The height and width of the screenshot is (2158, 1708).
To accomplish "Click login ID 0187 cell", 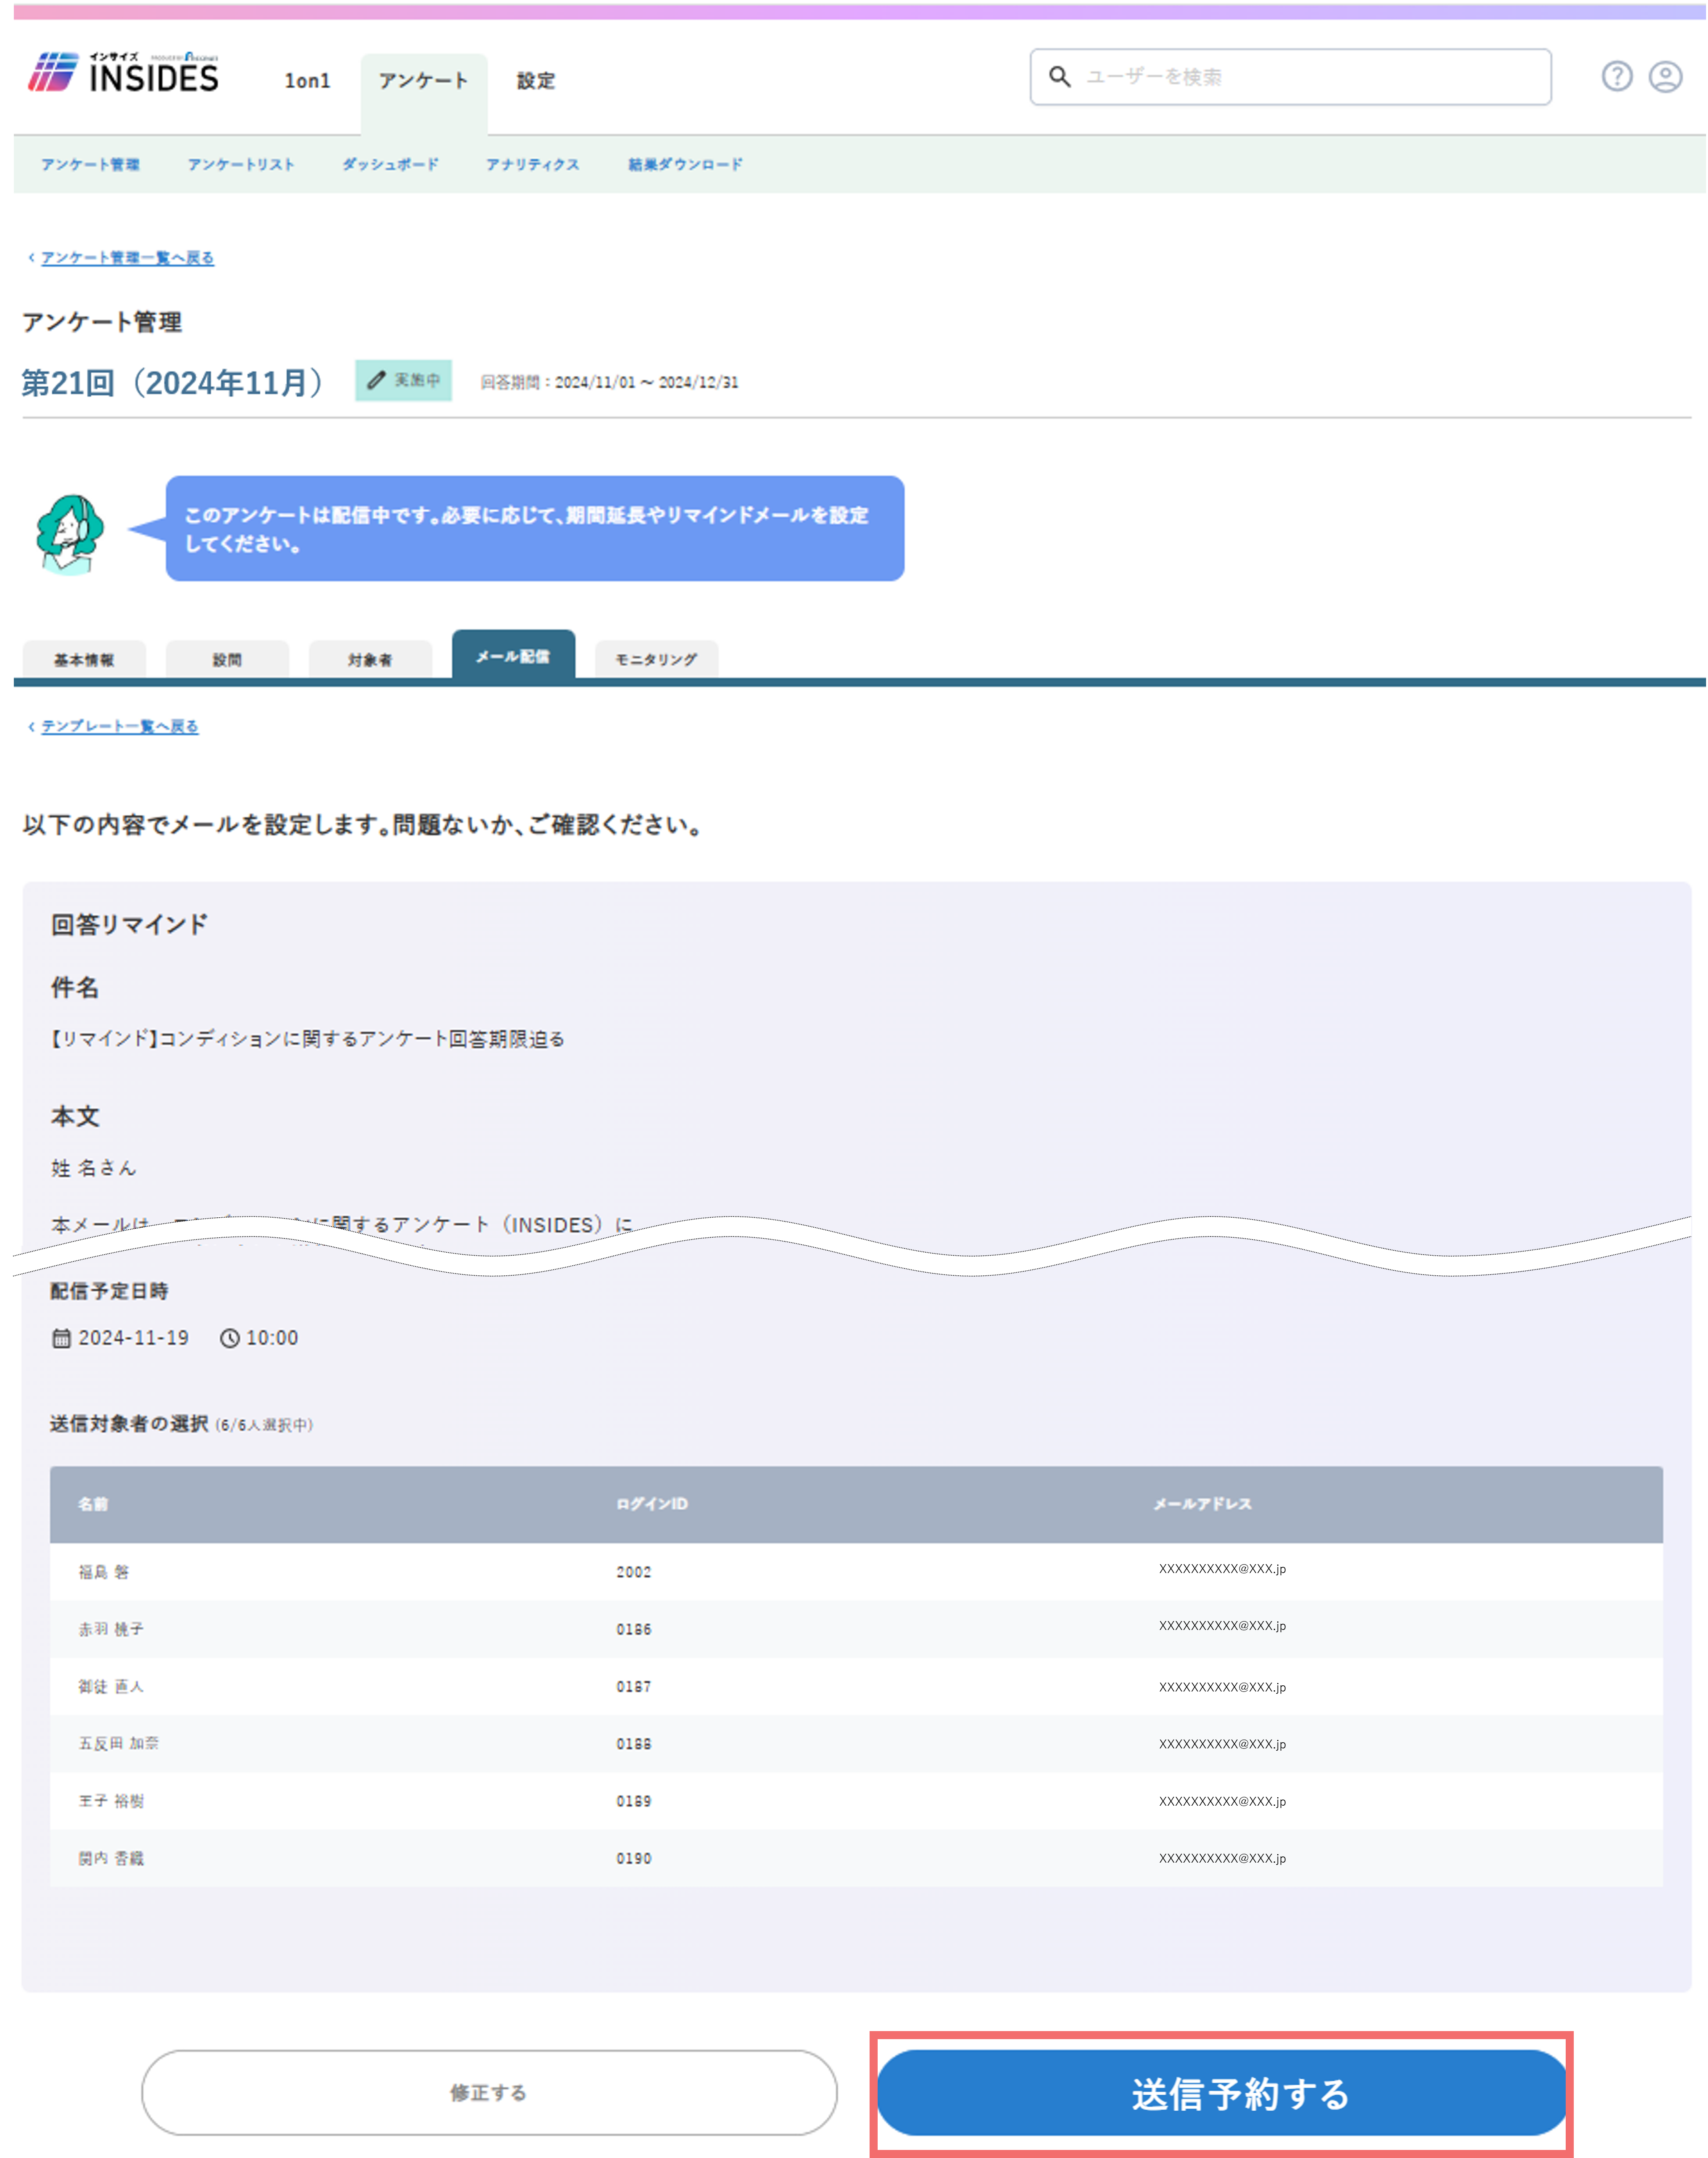I will click(634, 1686).
